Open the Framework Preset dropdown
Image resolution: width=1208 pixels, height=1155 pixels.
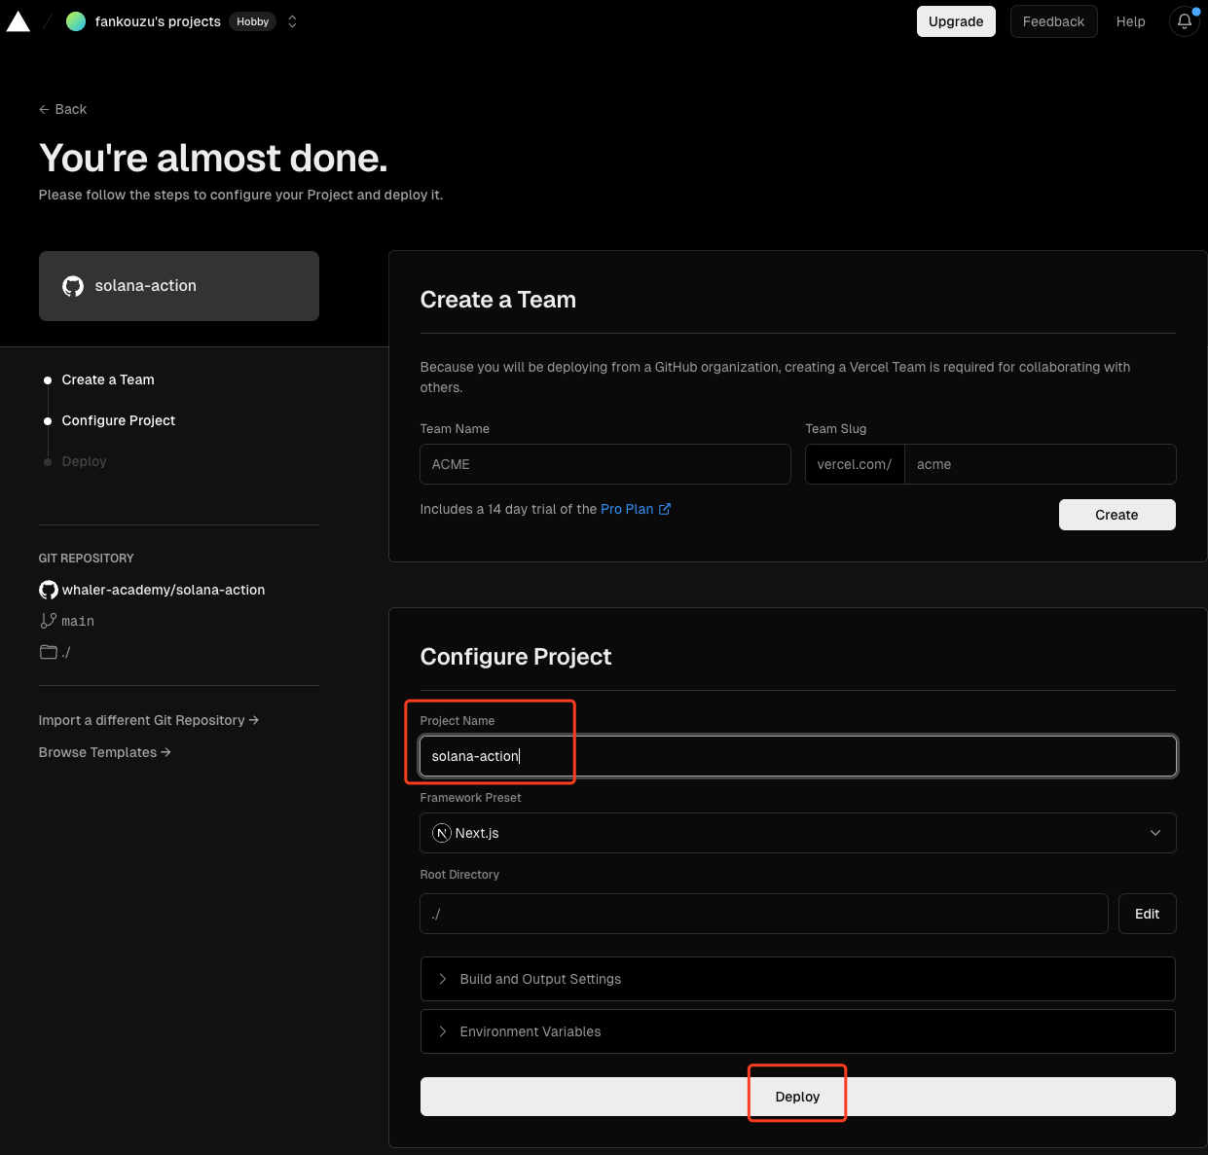[x=797, y=833]
